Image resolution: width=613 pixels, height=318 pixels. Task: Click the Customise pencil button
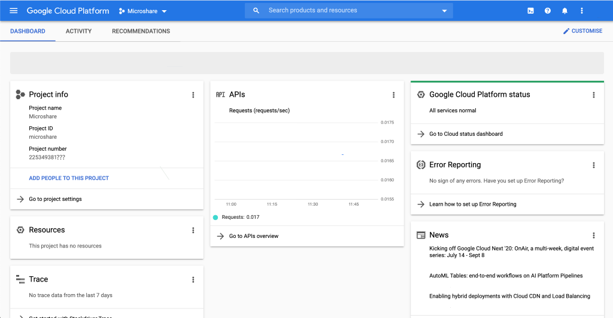[582, 31]
